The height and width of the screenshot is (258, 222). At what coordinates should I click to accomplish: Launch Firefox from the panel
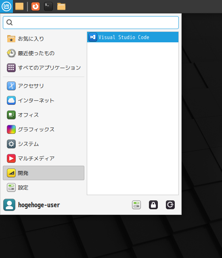(36, 6)
